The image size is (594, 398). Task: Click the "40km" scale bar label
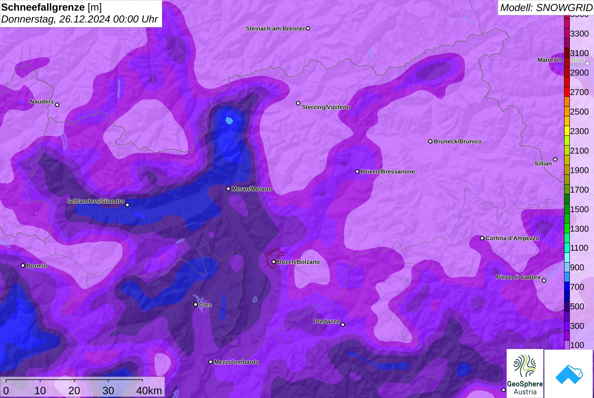(149, 390)
